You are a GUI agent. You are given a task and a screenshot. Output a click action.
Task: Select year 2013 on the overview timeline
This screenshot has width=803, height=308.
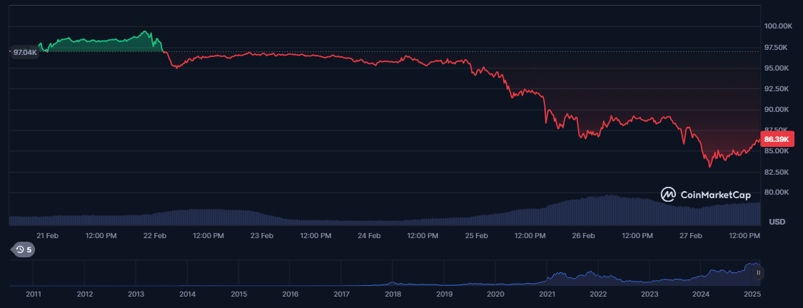click(x=136, y=294)
